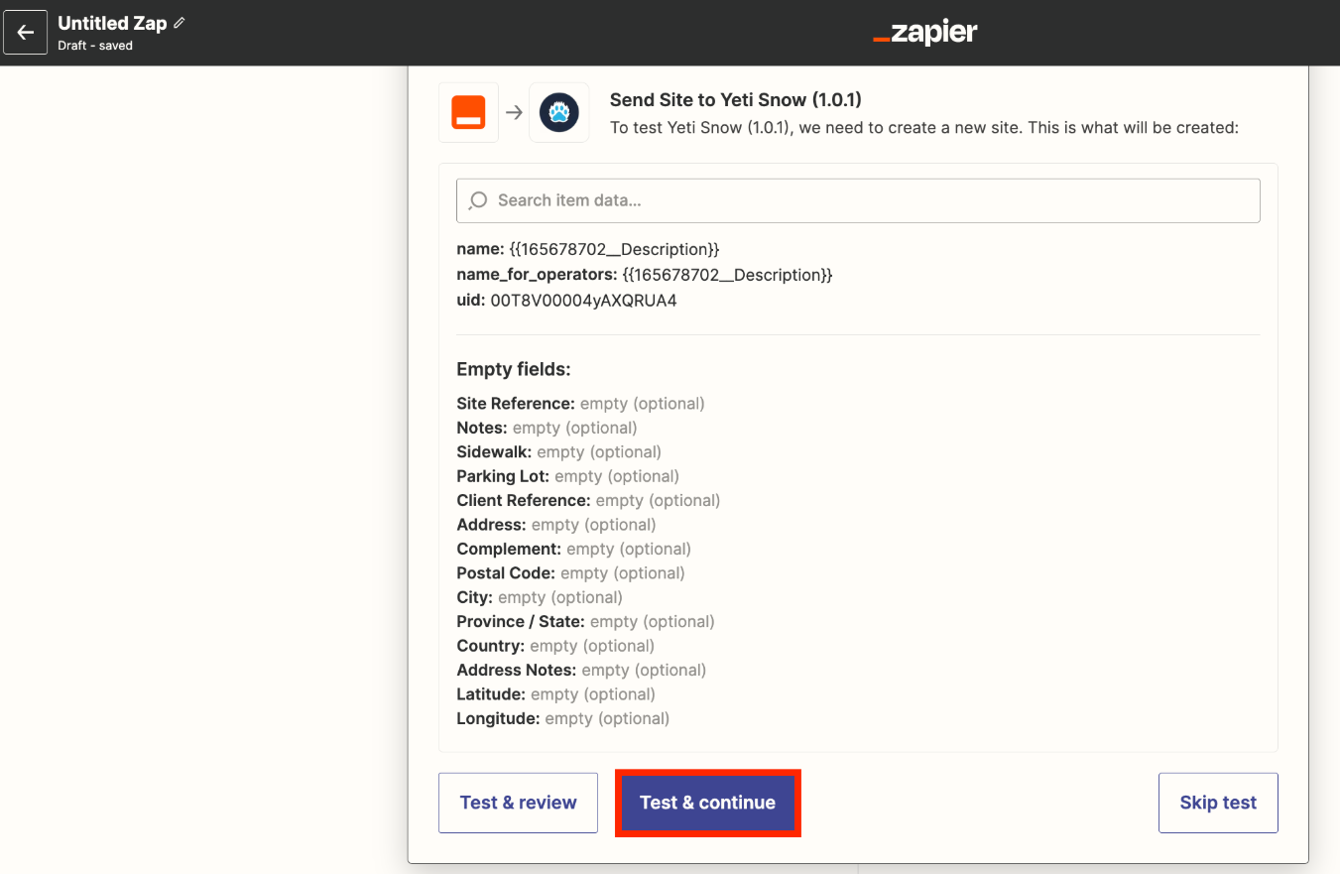Click the back arrow button
The height and width of the screenshot is (874, 1340).
(x=26, y=32)
